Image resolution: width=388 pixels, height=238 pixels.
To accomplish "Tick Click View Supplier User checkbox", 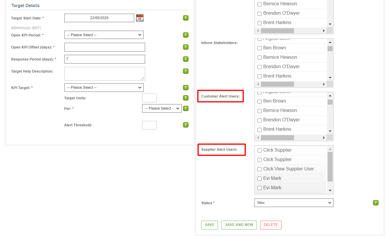I will pyautogui.click(x=260, y=169).
